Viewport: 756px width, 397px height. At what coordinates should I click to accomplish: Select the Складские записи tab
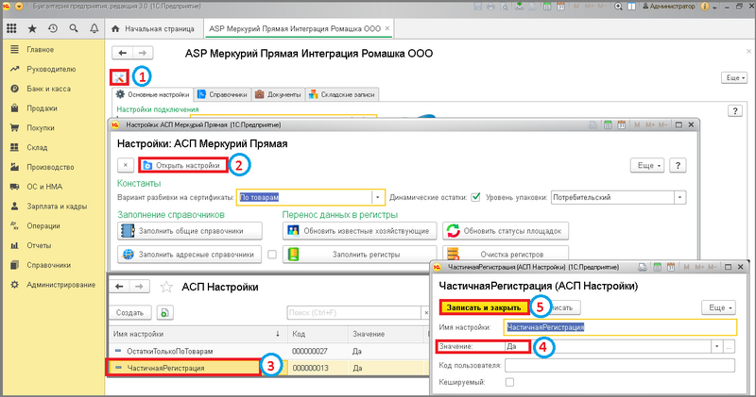point(342,94)
